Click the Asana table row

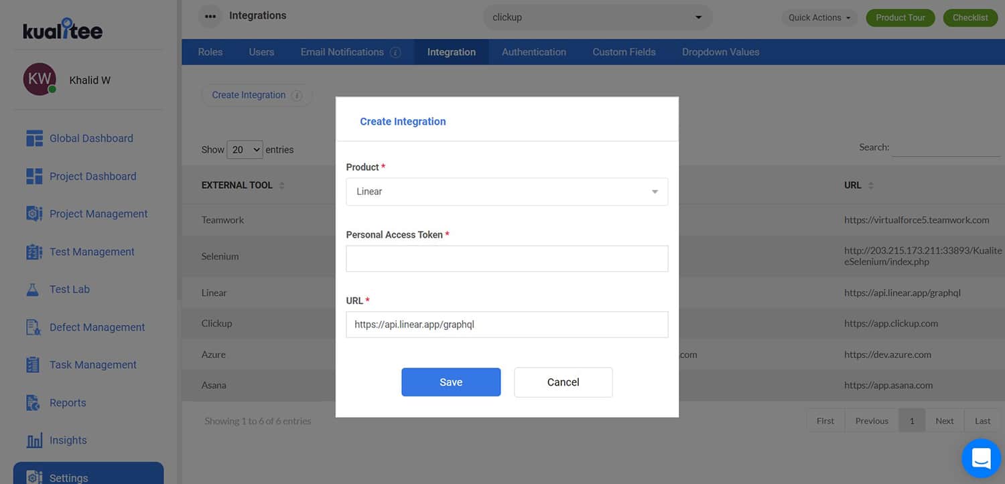[x=593, y=386]
